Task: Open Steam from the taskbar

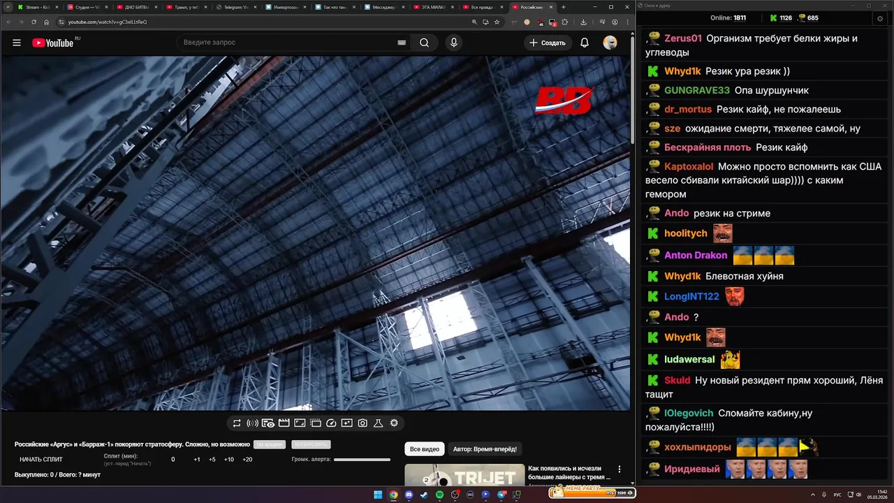Action: pyautogui.click(x=424, y=495)
